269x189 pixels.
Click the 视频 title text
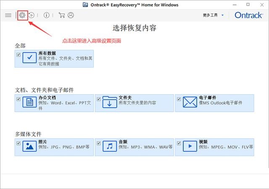coord(203,142)
